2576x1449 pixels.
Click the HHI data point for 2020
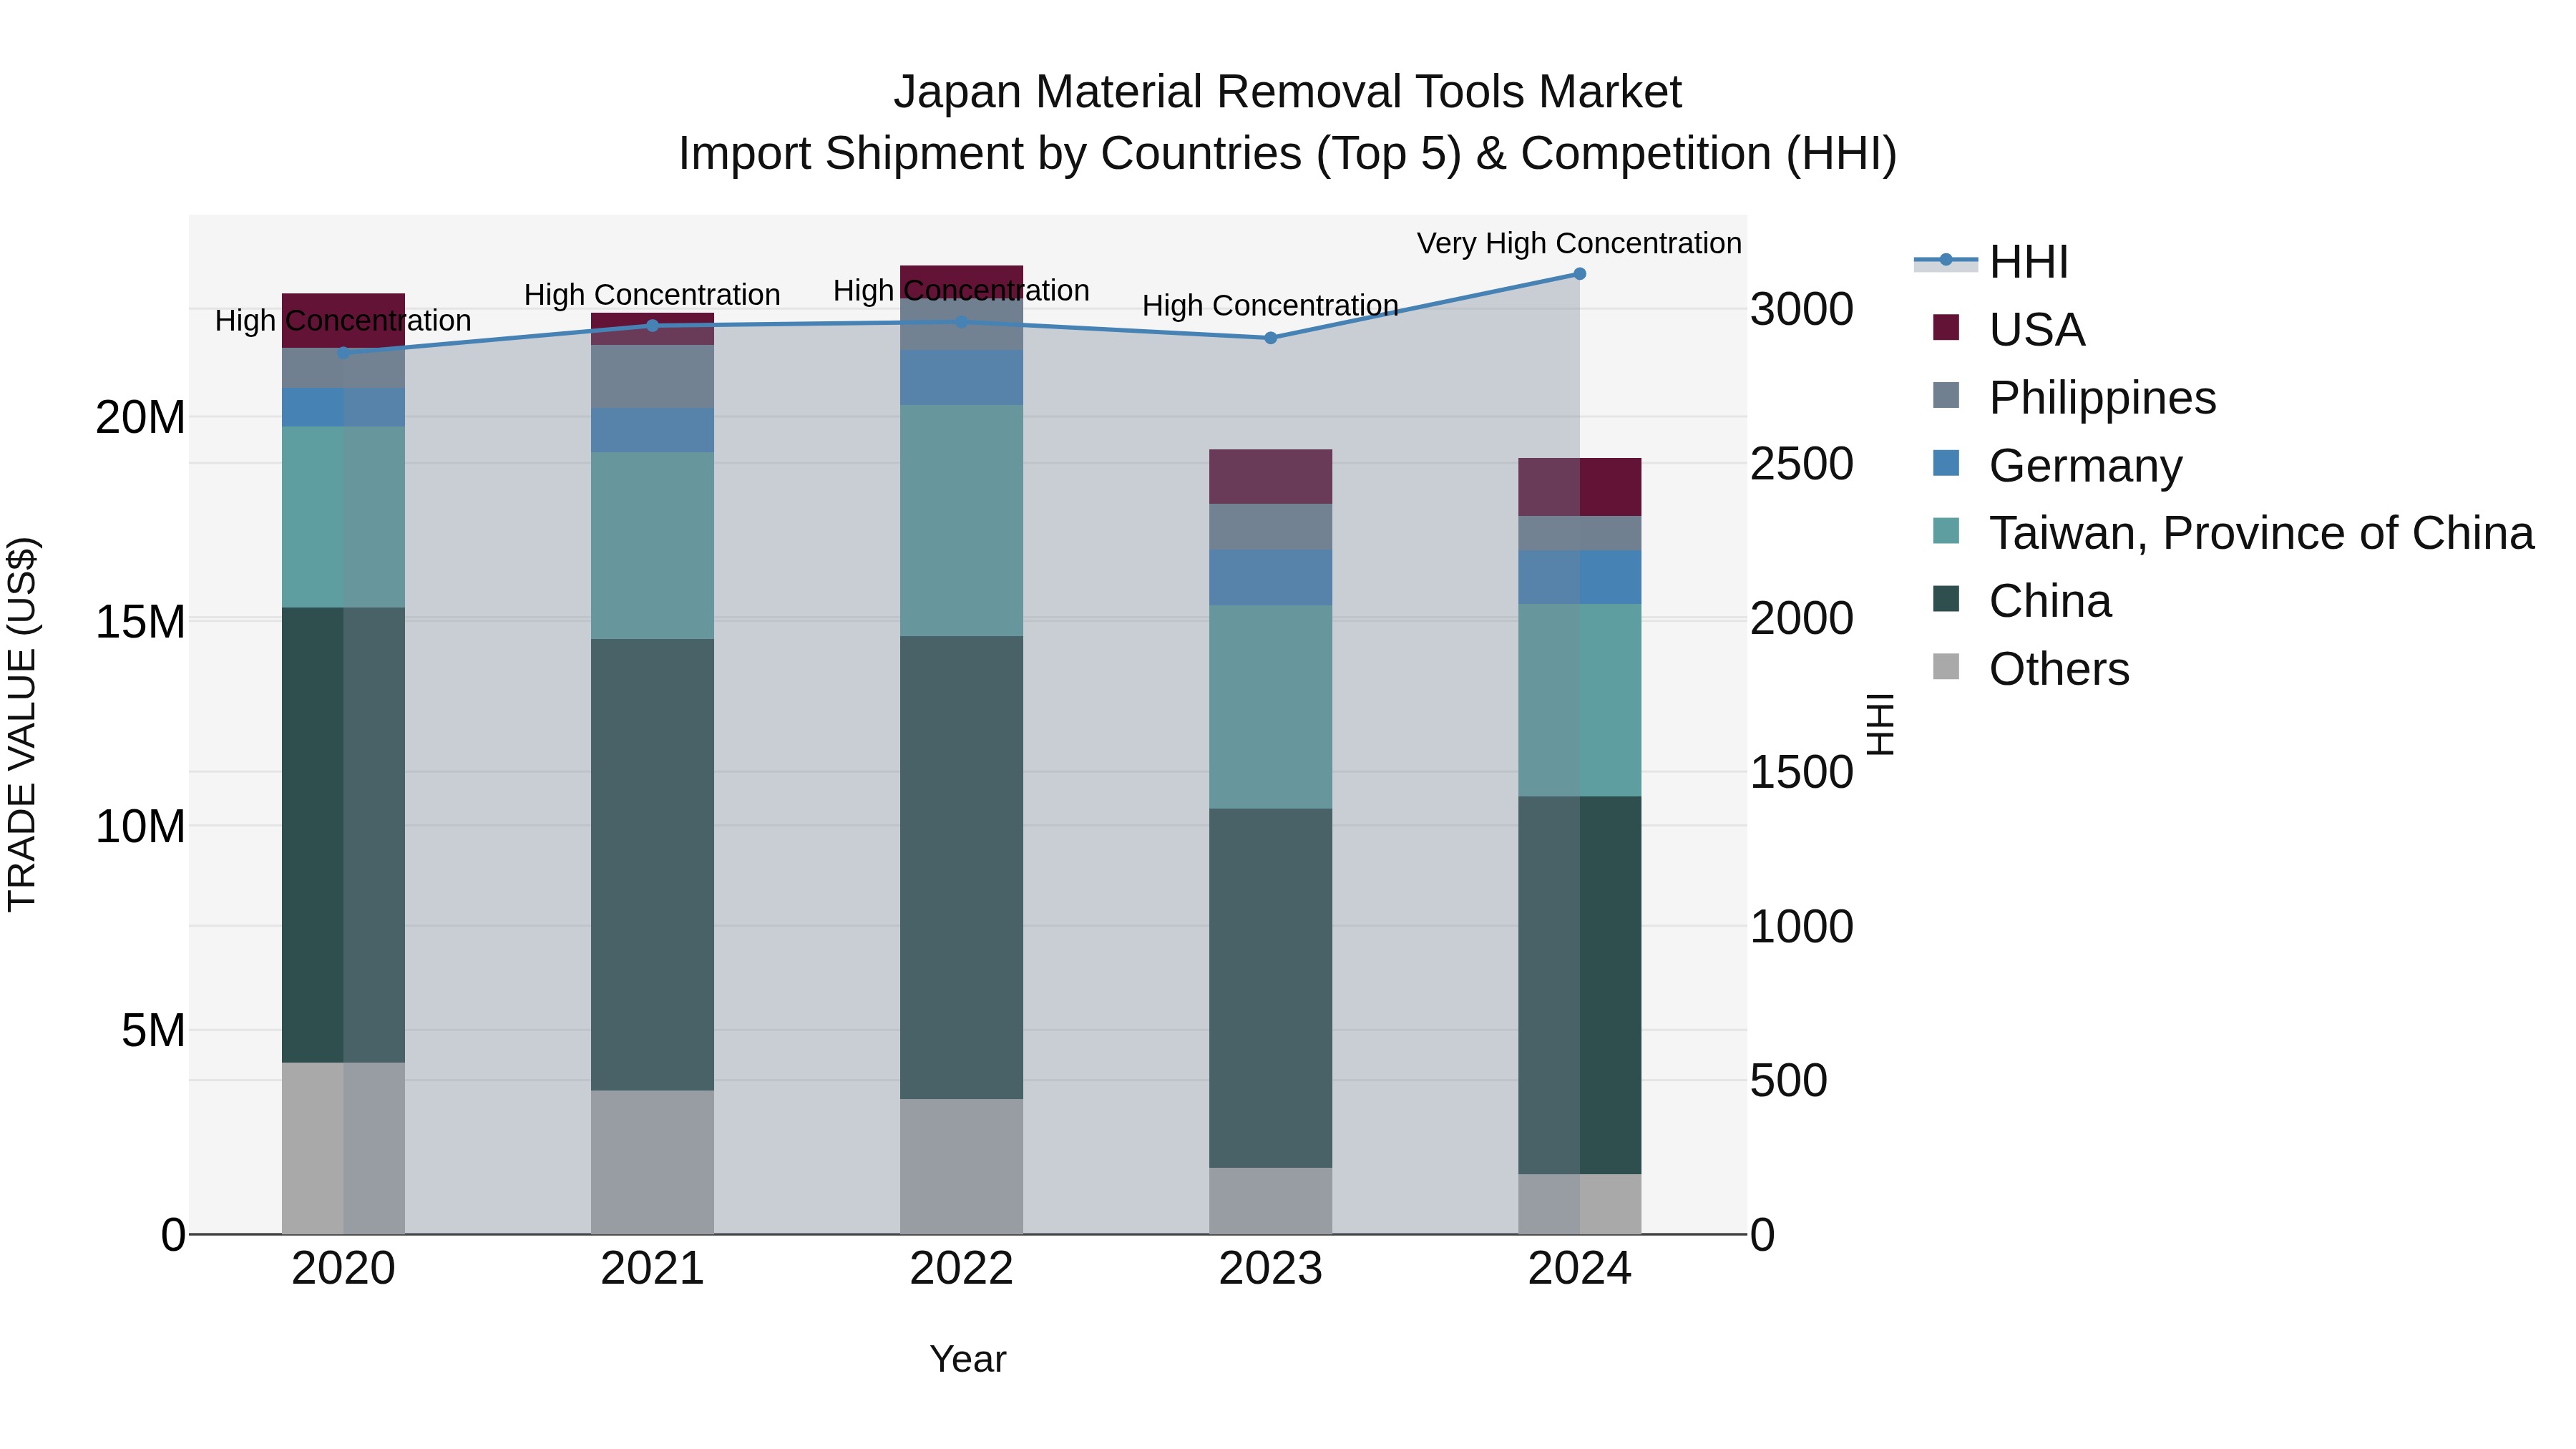pos(344,353)
